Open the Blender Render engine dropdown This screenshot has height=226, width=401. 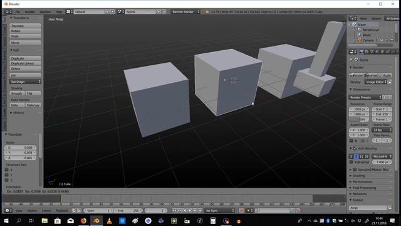pyautogui.click(x=185, y=12)
